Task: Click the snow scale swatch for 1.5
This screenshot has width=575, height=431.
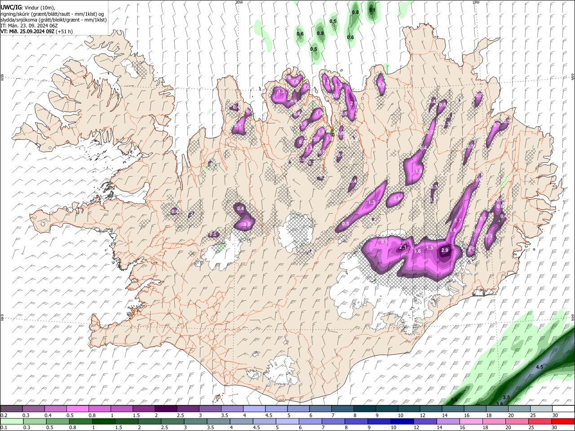Action: pos(143,409)
